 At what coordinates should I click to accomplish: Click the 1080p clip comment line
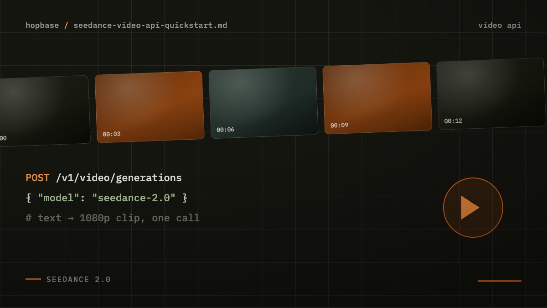click(113, 218)
